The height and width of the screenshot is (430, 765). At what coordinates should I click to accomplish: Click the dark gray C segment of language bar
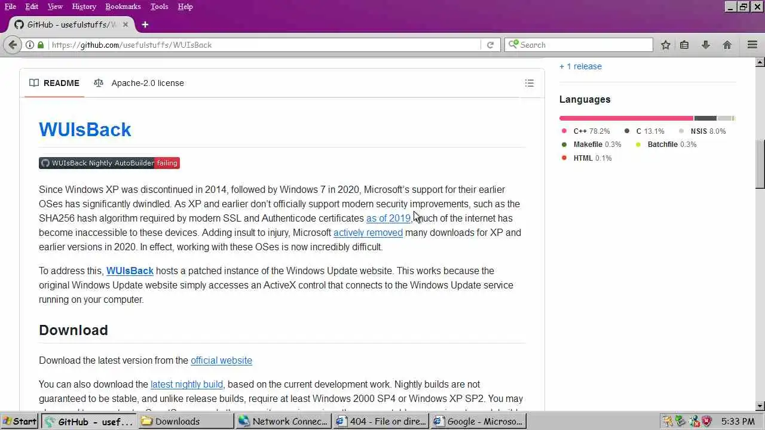click(705, 118)
